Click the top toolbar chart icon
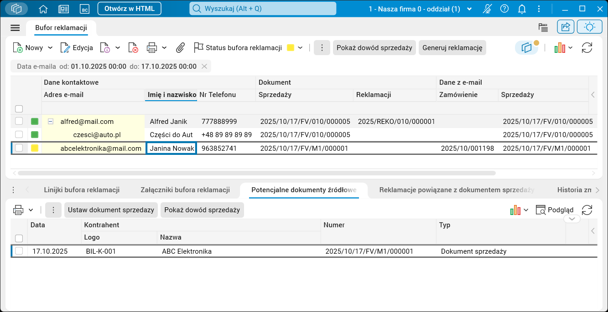Viewport: 608px width, 312px height. point(560,48)
